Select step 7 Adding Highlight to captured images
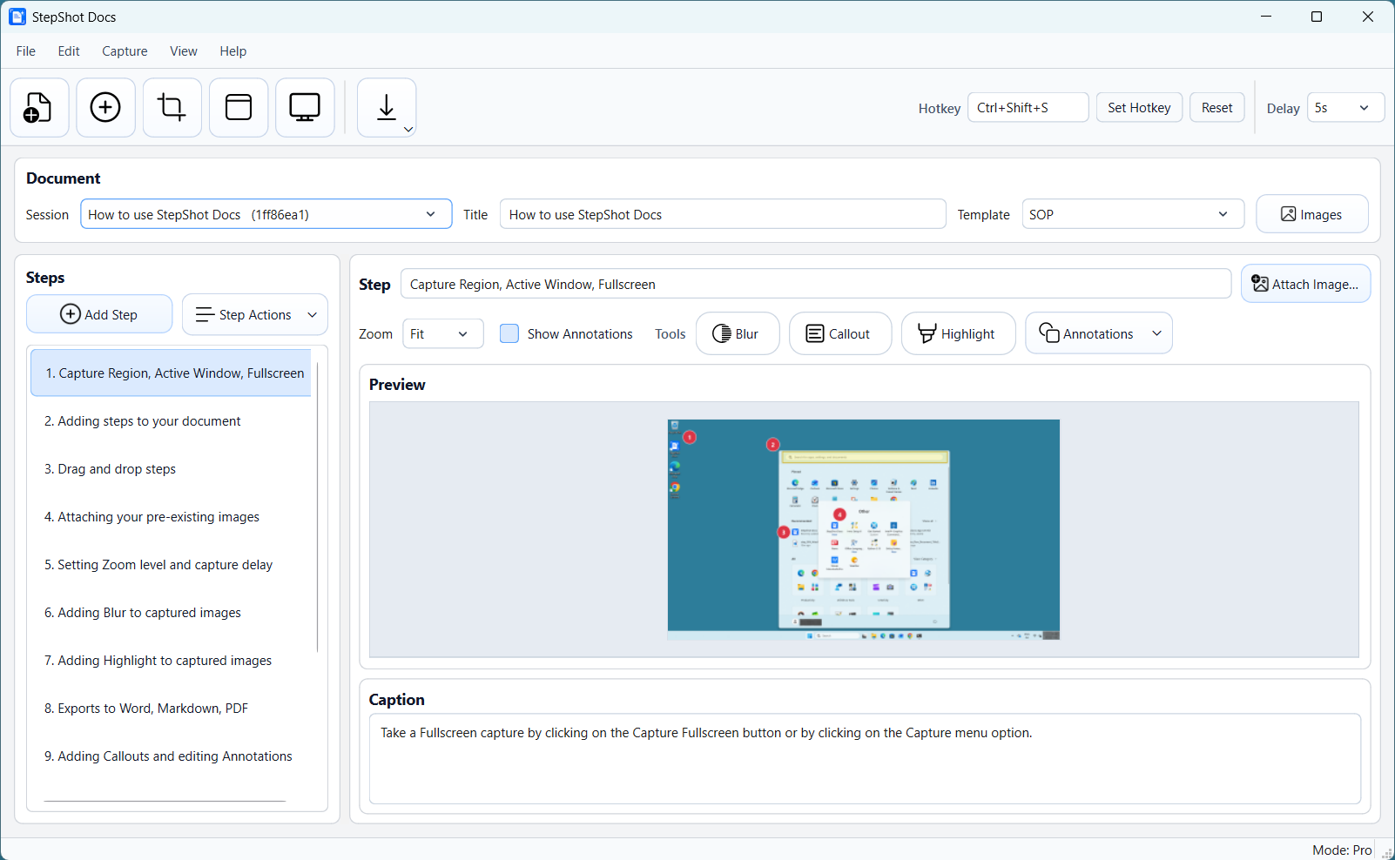 [171, 660]
